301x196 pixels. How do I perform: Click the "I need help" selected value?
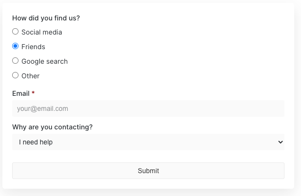pyautogui.click(x=36, y=142)
